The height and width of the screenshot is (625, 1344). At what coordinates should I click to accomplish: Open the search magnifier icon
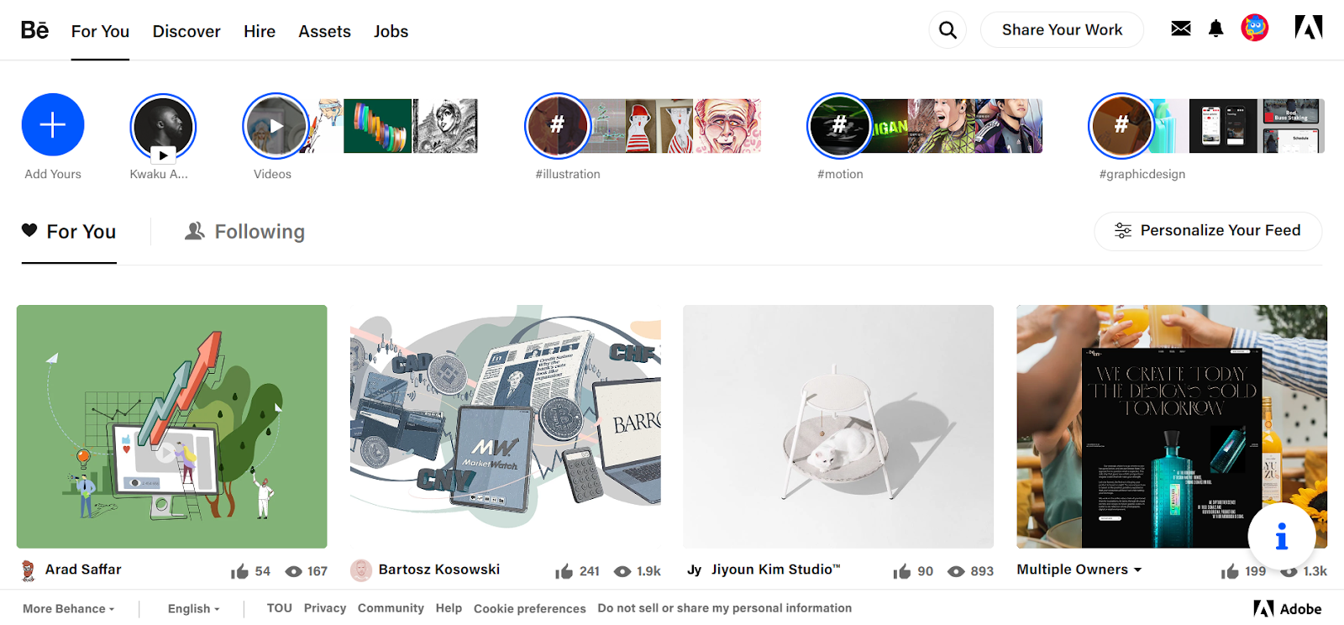[948, 30]
